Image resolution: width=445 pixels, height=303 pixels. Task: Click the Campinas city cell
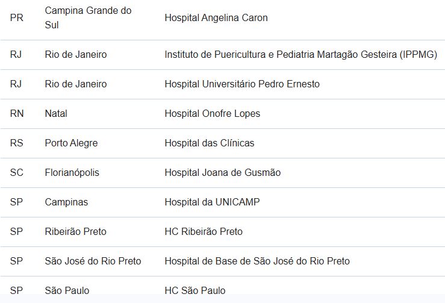coord(66,202)
